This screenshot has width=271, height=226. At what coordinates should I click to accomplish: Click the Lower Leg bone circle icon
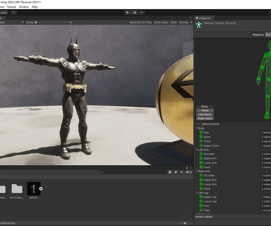pos(201,201)
